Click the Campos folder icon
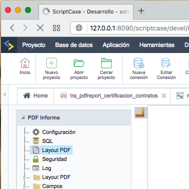189x189 pixels. [36, 186]
